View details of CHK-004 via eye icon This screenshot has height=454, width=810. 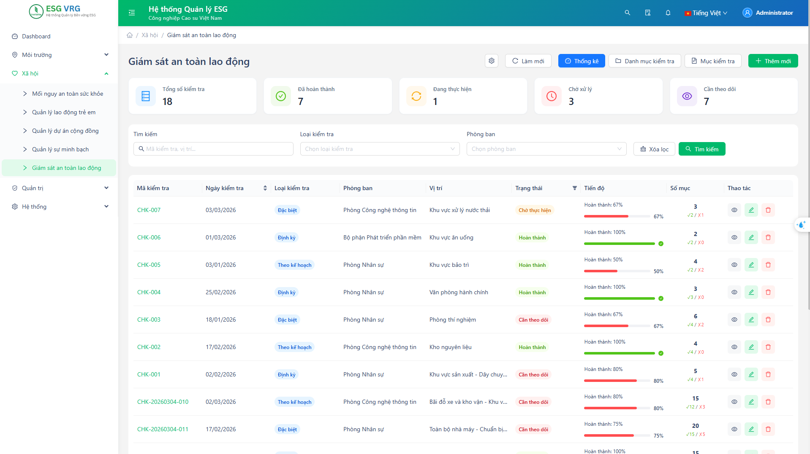[x=734, y=292]
